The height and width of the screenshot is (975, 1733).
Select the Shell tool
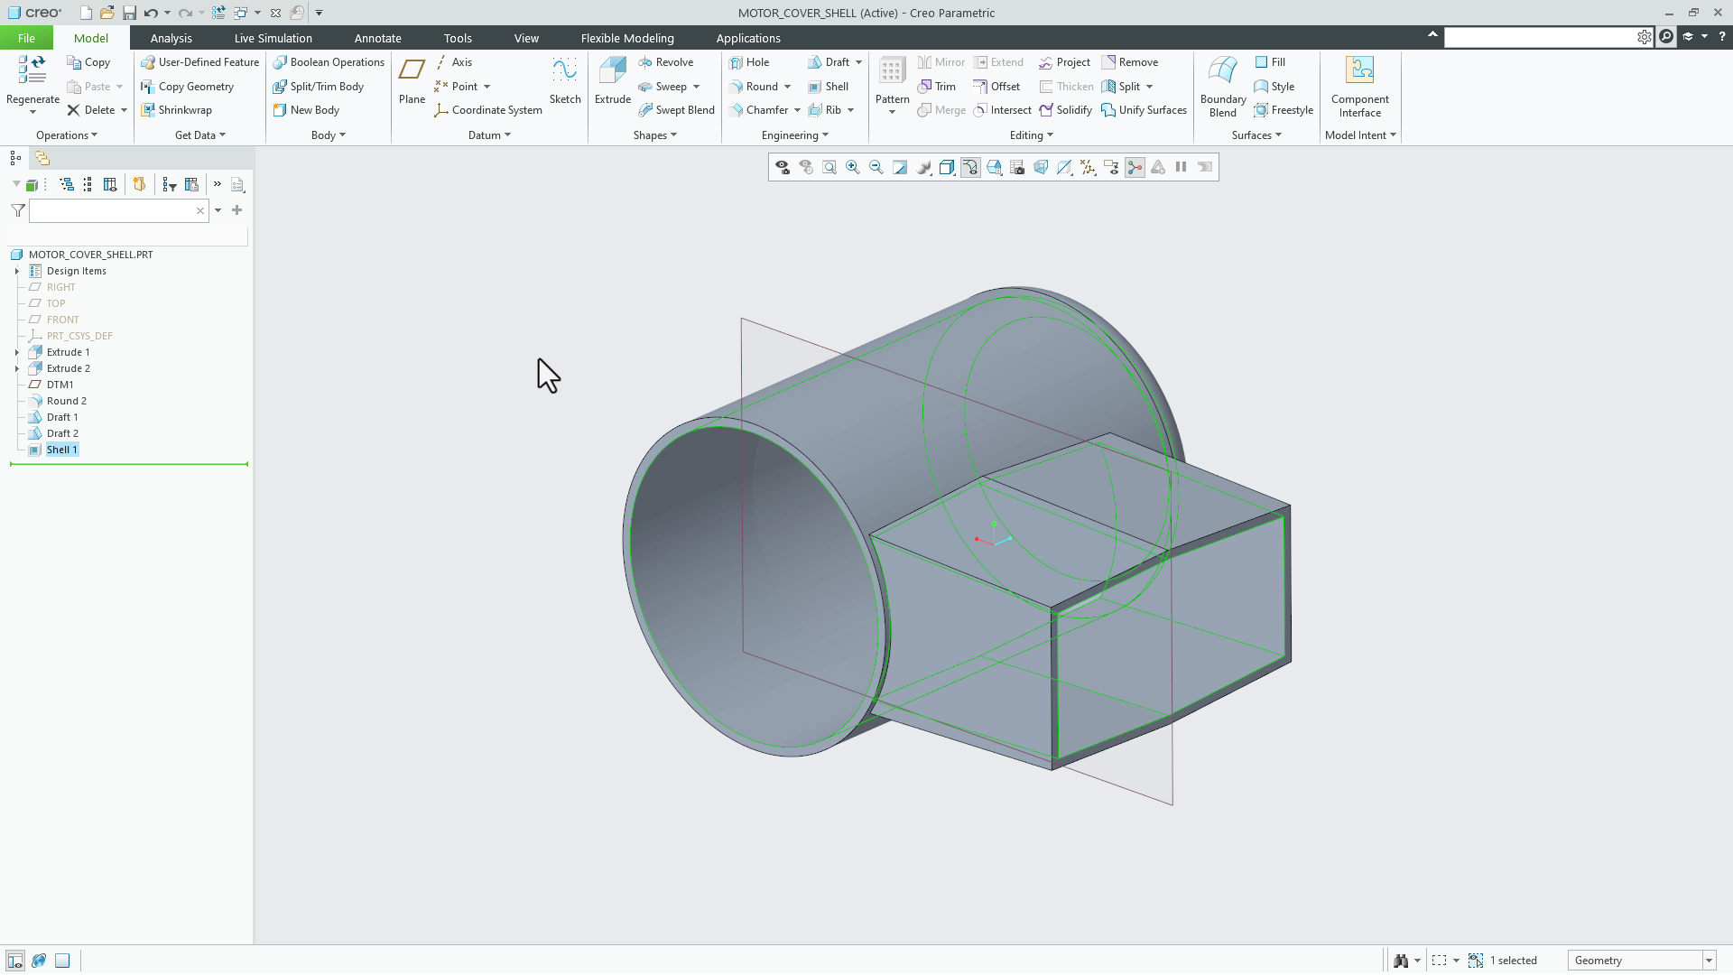829,86
